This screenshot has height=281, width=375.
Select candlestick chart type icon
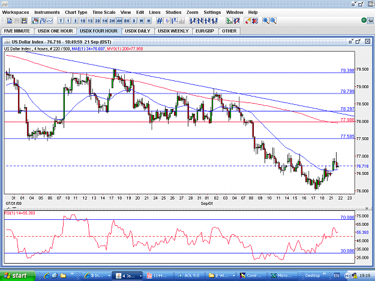35,21
